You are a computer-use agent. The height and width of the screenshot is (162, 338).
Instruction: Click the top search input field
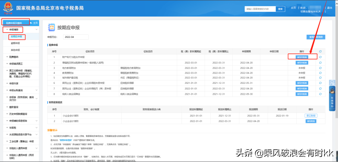260,9
